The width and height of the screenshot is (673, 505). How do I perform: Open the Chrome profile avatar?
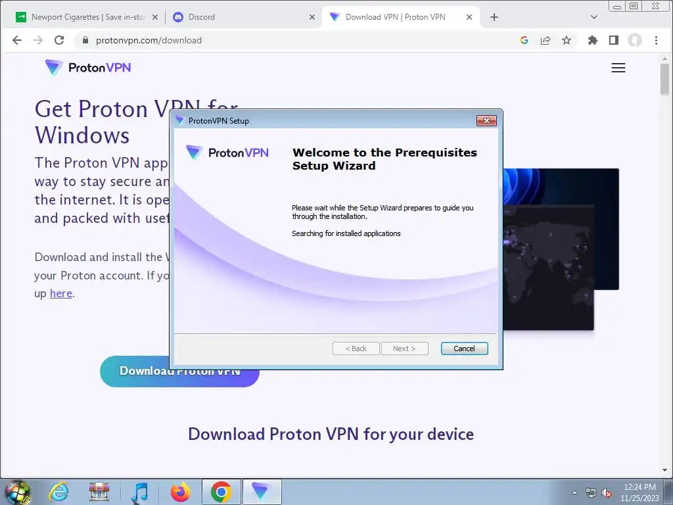[x=635, y=40]
